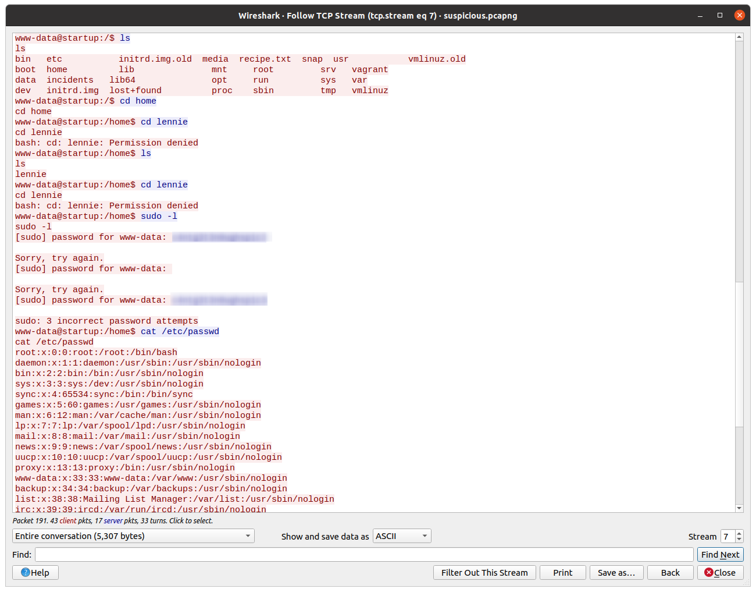756x592 pixels.
Task: Close the Follow TCP Stream dialog
Action: [720, 572]
